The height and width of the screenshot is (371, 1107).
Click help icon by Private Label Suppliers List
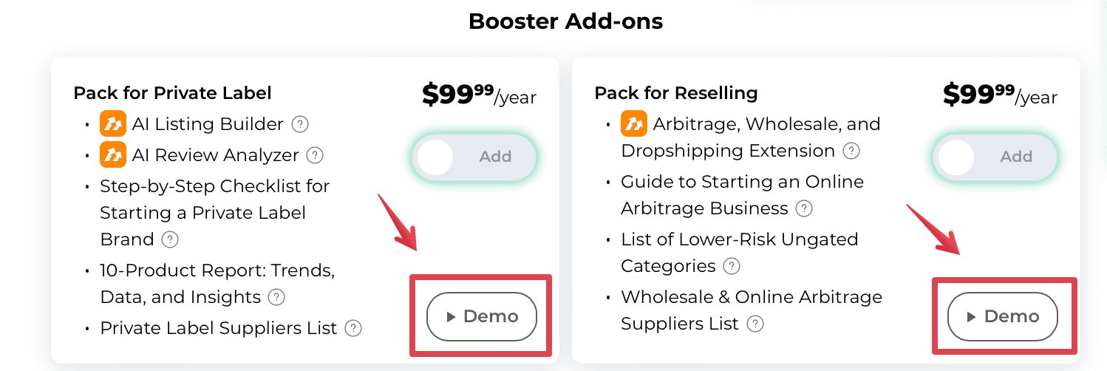tap(353, 328)
